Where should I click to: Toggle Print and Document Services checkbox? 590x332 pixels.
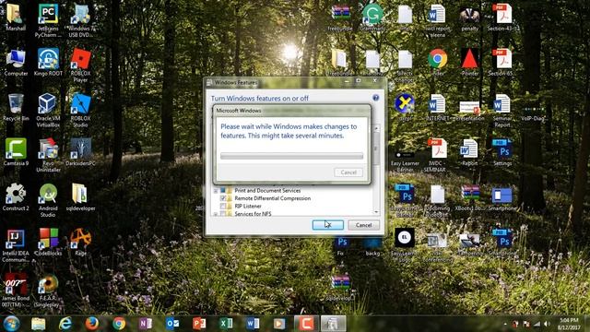pyautogui.click(x=223, y=191)
